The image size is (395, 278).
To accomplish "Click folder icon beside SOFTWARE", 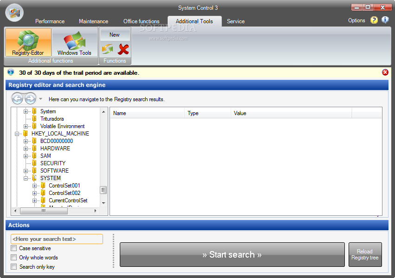I will (34, 171).
